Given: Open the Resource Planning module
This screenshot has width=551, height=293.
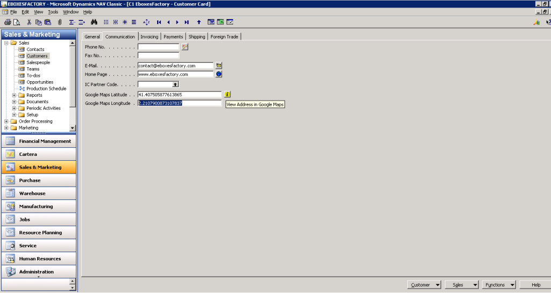Looking at the screenshot, I should pos(39,233).
